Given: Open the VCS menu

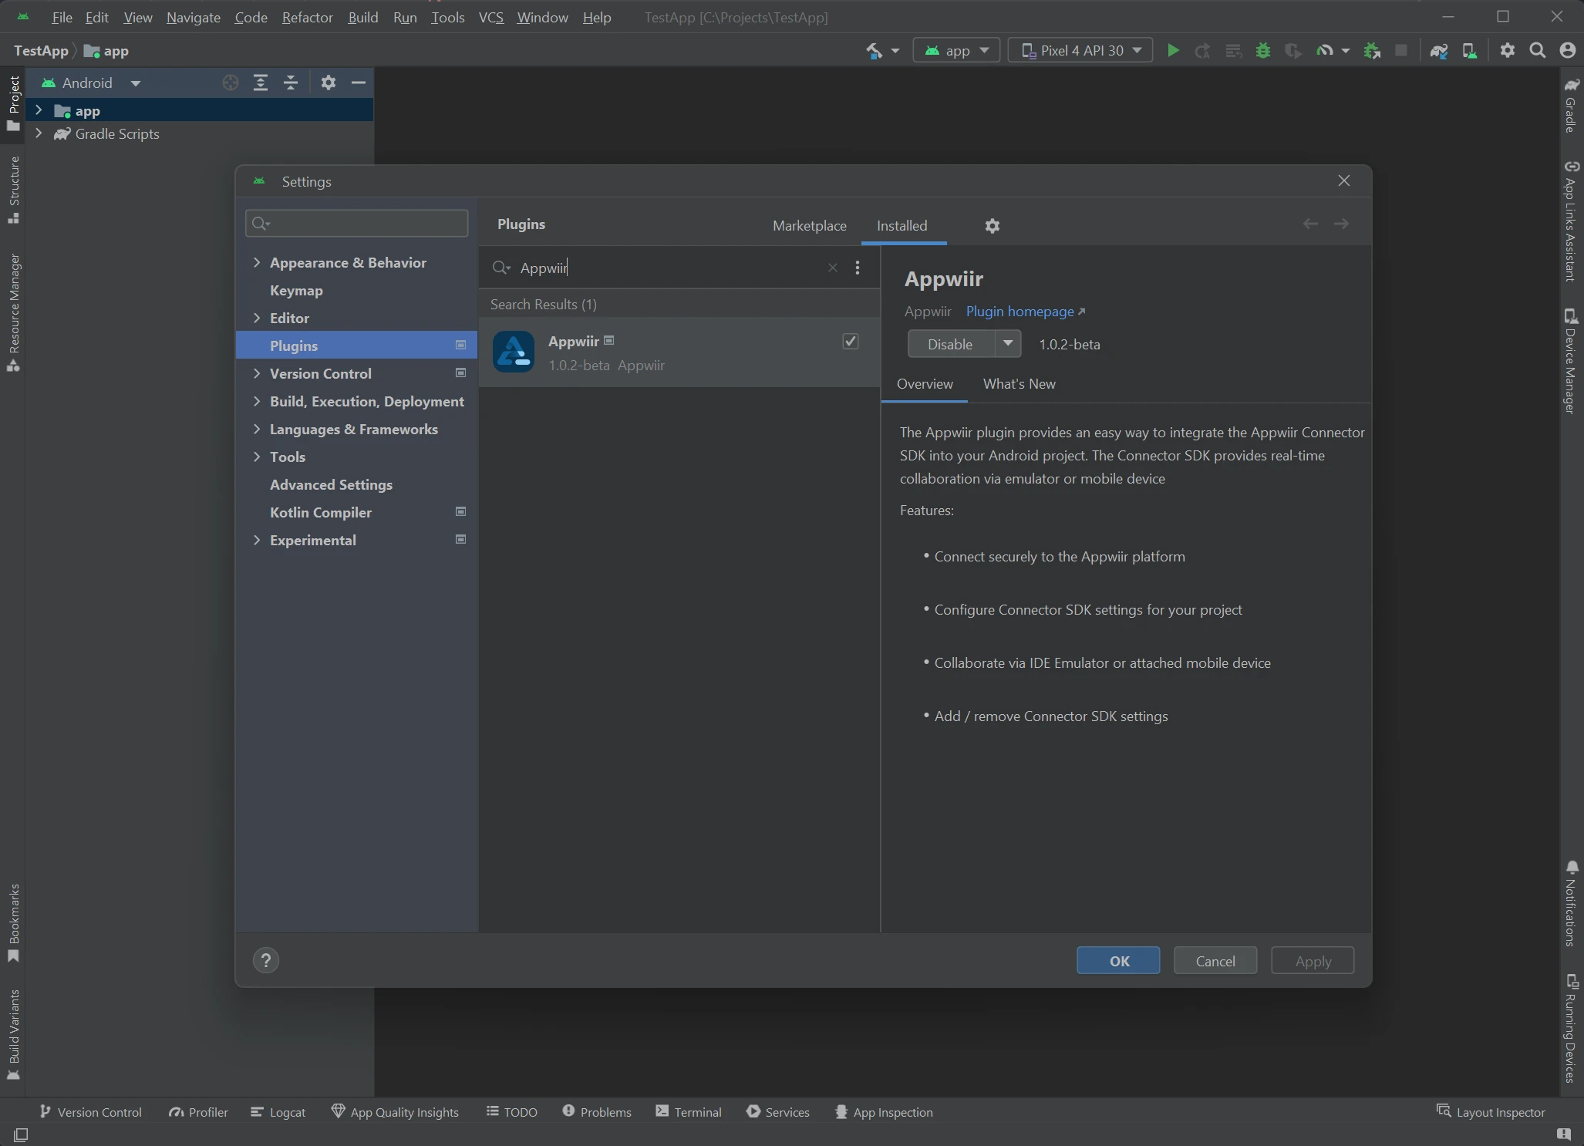Looking at the screenshot, I should (490, 17).
